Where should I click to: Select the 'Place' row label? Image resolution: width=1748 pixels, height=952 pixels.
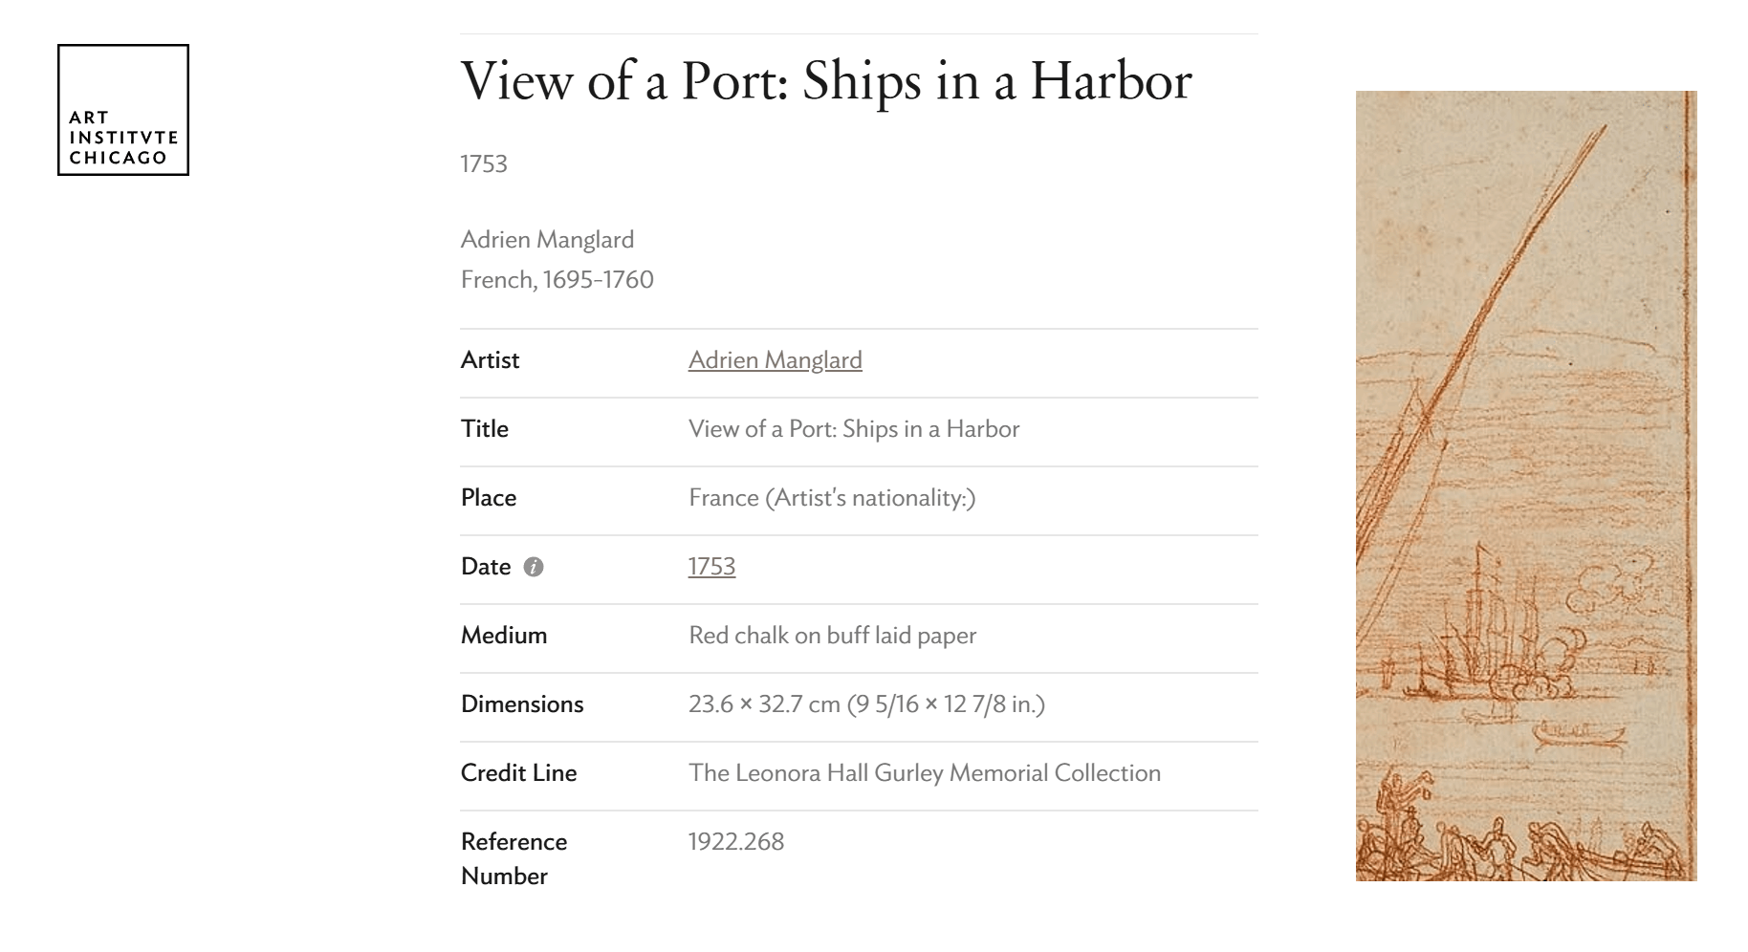(488, 498)
